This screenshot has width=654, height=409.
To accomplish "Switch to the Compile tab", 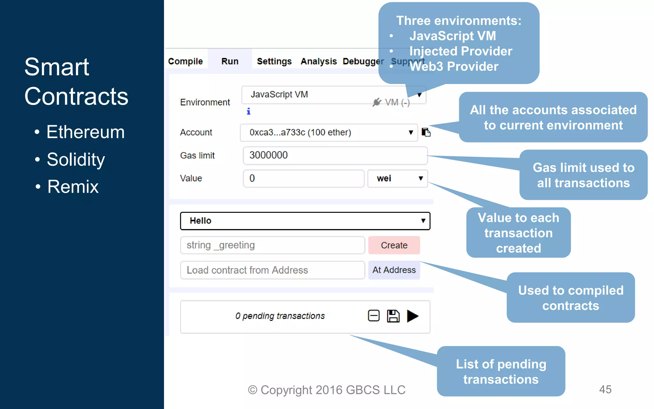I will 186,61.
